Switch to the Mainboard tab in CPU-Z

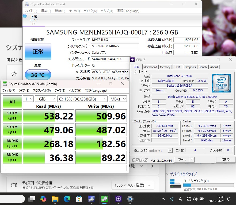(150, 67)
